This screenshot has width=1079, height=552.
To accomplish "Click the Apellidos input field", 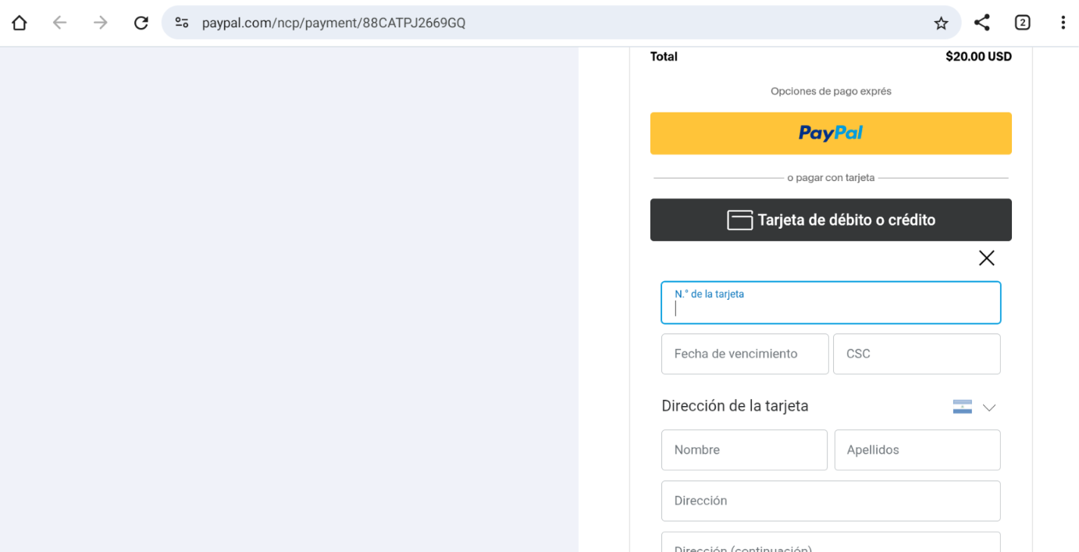I will coord(917,450).
